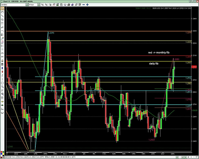The height and width of the screenshot is (159, 199).
Task: Choose the single trend line tool
Action: tap(2, 16)
